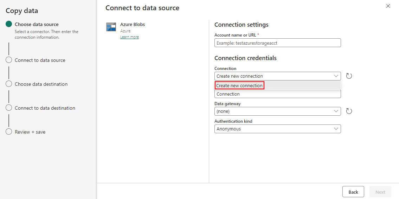This screenshot has width=399, height=199.
Task: Select the Choose data destination step circle
Action: [x=9, y=84]
